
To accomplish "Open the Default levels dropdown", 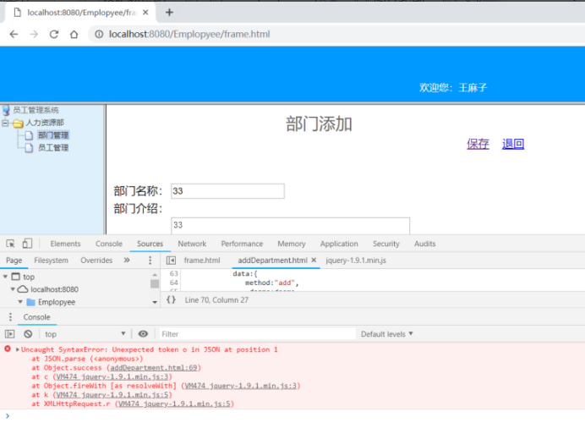I will (x=387, y=334).
